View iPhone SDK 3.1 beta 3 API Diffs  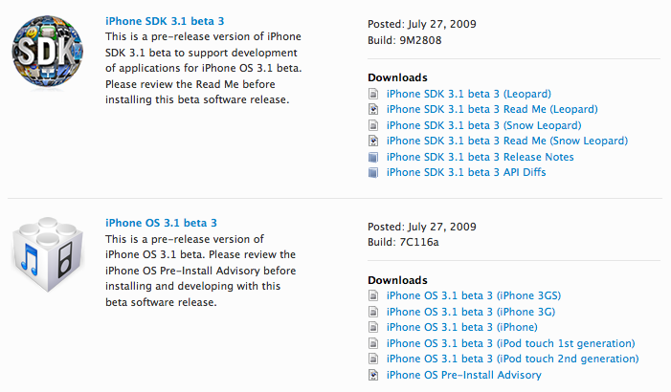(466, 172)
